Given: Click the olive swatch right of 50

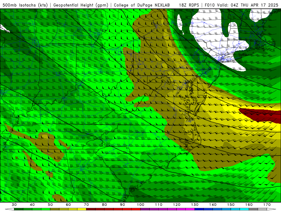Looking at the screenshot, I should point(55,209).
